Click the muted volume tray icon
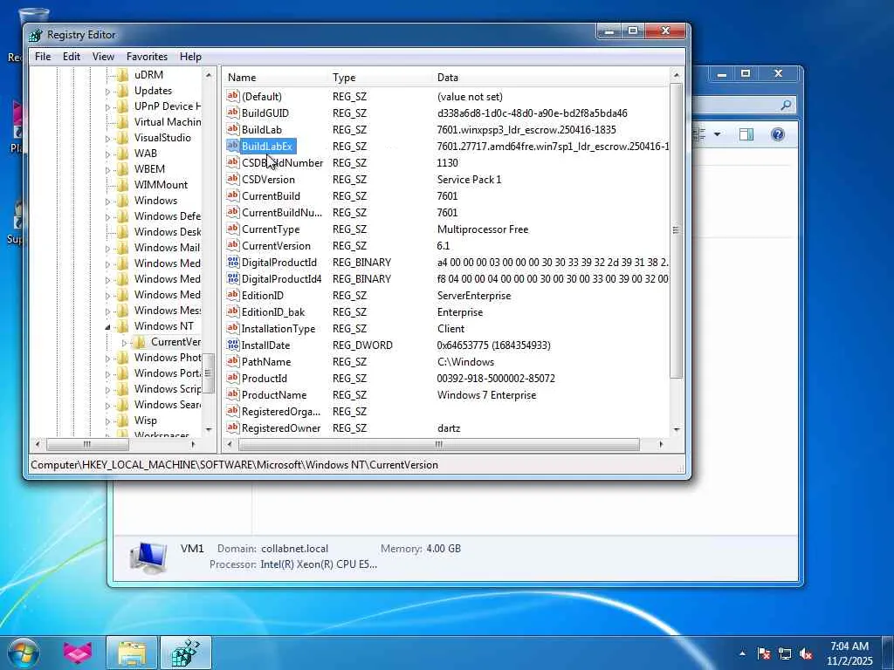The height and width of the screenshot is (670, 894). (806, 653)
